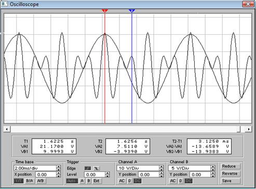Screen dimensions: 256x189
Task: Close the Oscilloscope window
Action: pos(248,4)
